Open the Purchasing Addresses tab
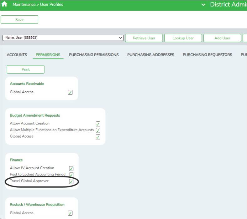The height and width of the screenshot is (219, 247). tap(150, 55)
